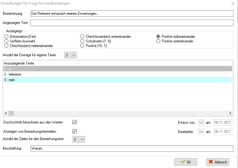Click the horizontal scrollbar thumb
The image size is (238, 168).
11,113
